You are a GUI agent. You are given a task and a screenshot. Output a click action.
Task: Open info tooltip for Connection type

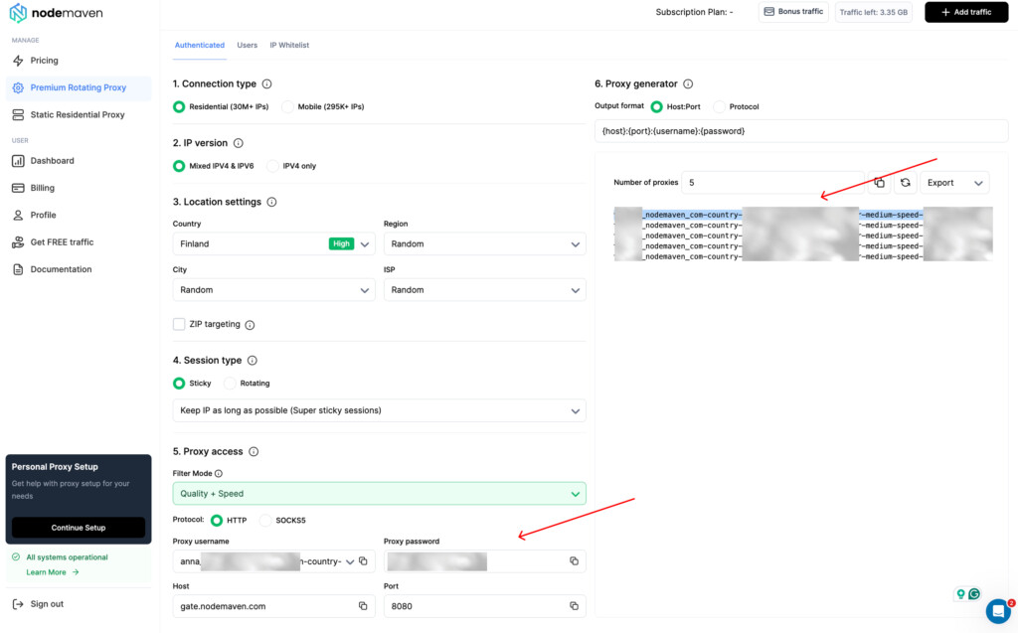pyautogui.click(x=266, y=83)
